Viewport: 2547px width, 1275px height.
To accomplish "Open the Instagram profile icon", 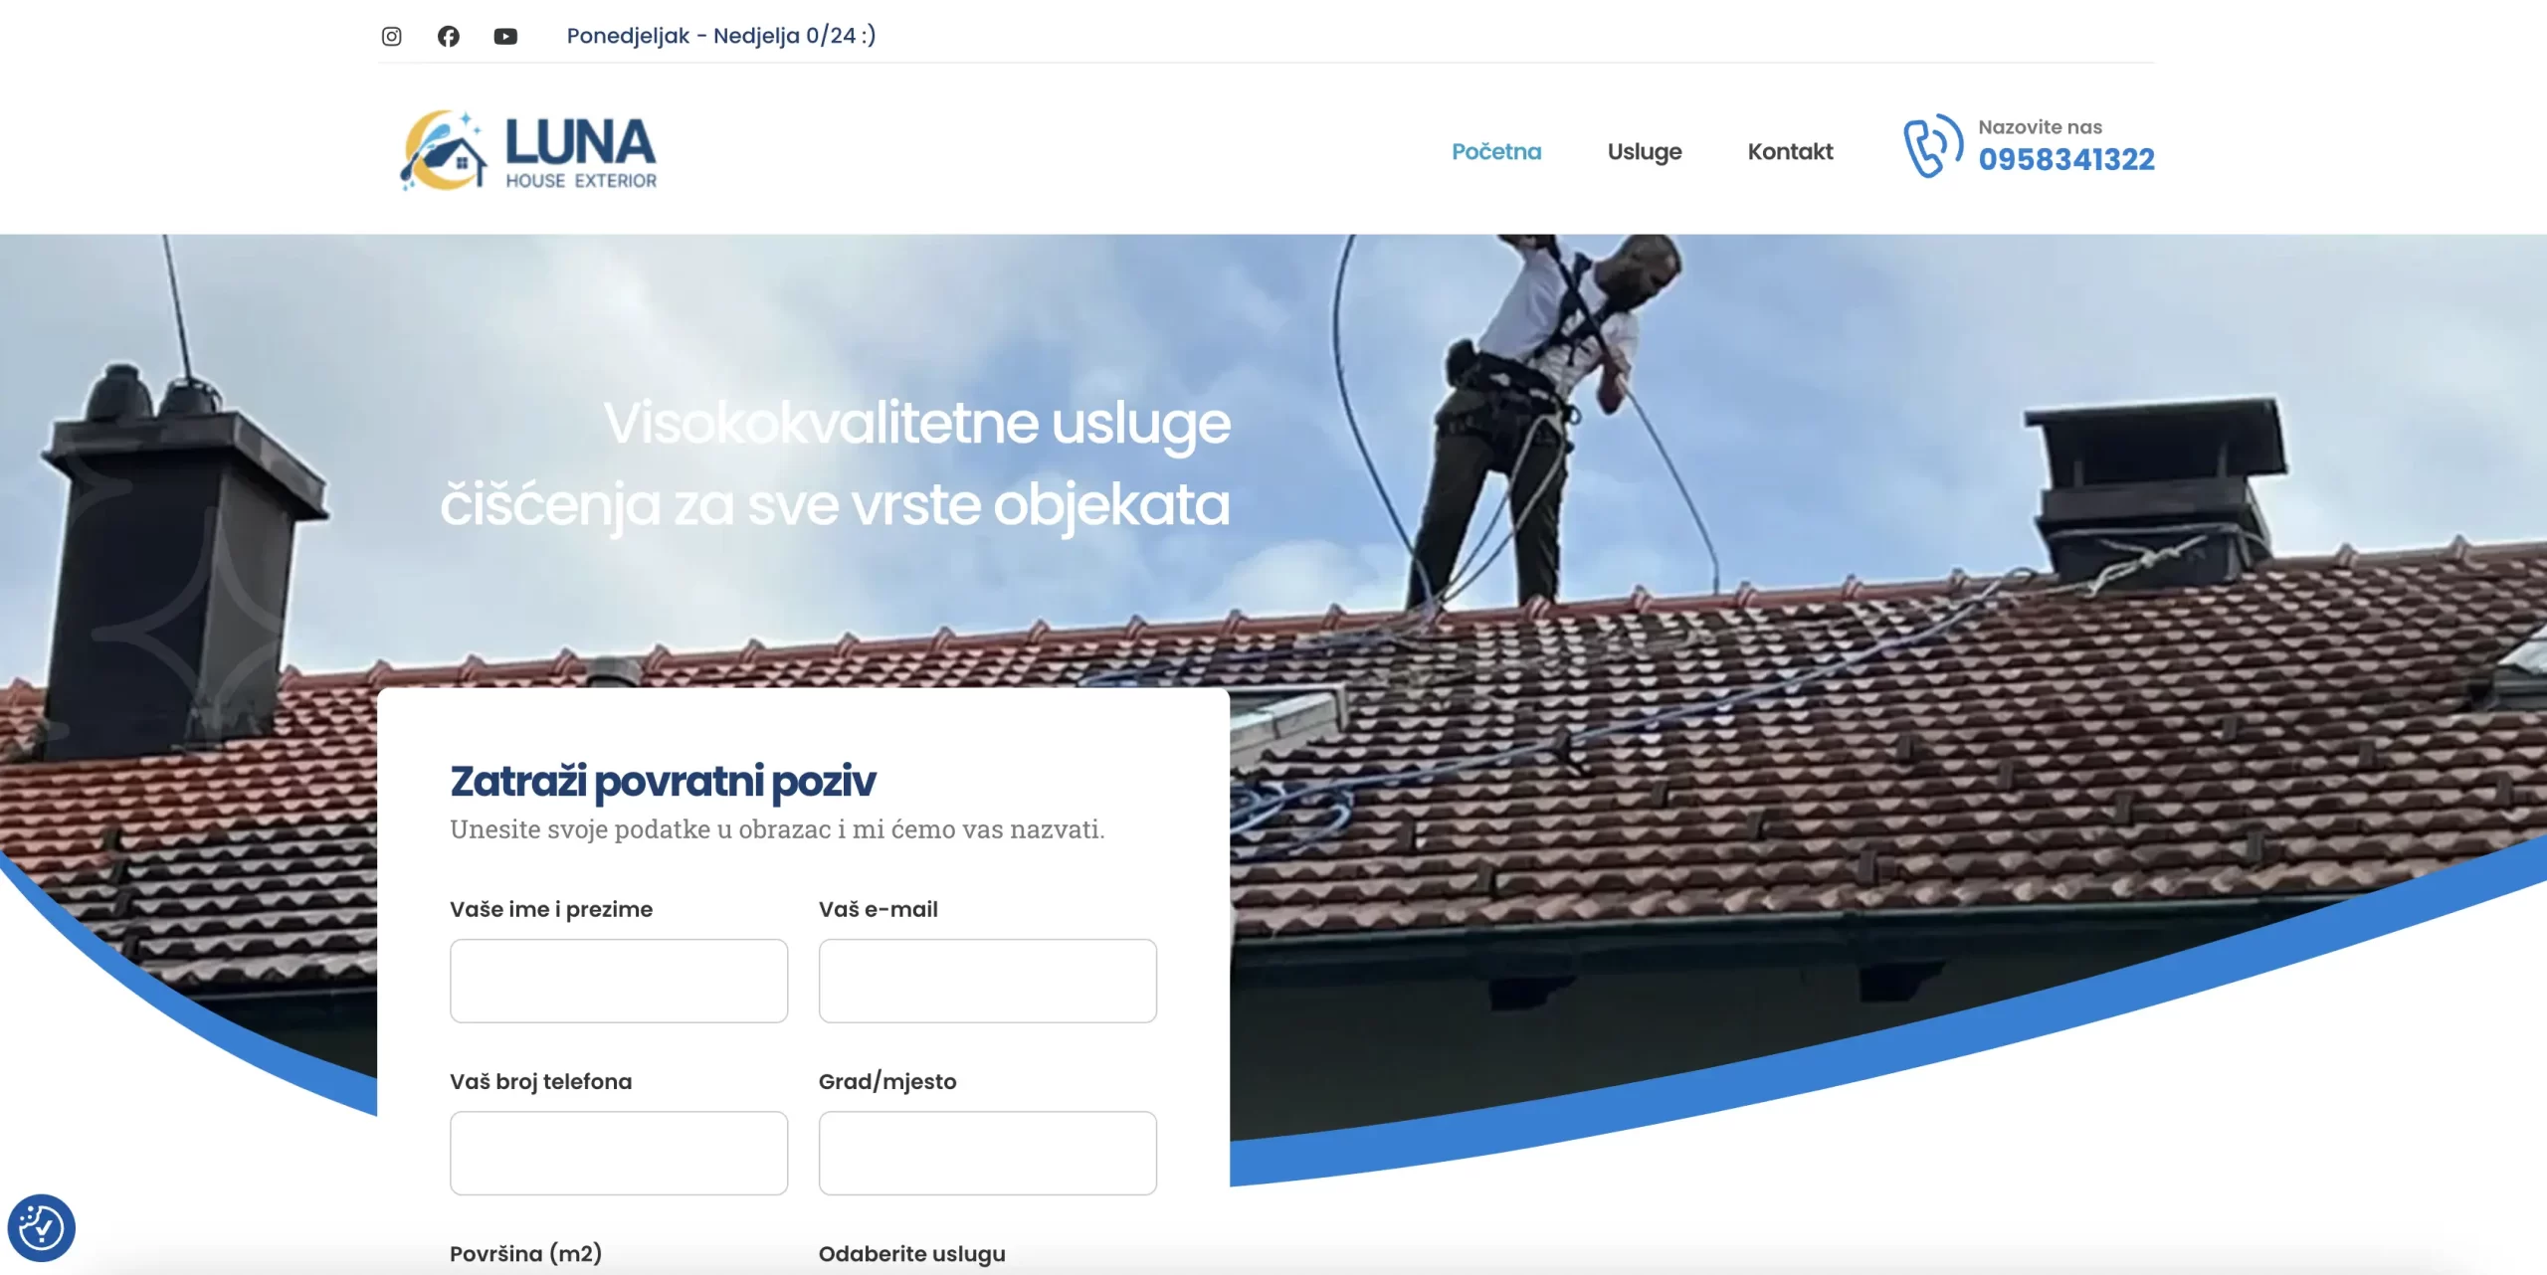I will point(391,37).
